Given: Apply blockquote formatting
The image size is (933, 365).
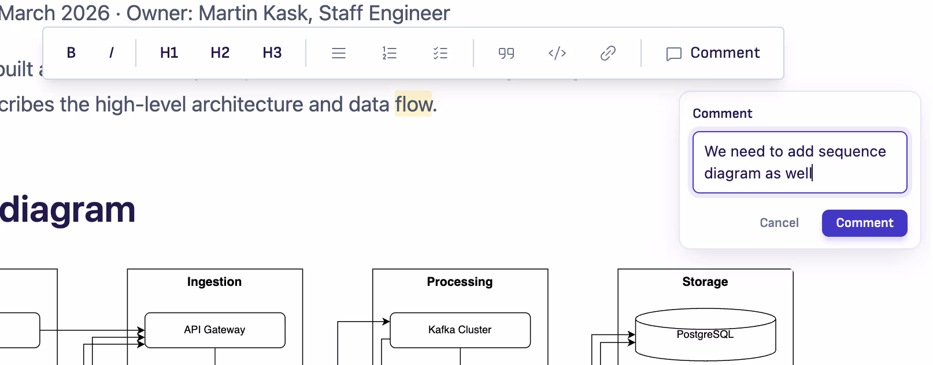Looking at the screenshot, I should 506,53.
